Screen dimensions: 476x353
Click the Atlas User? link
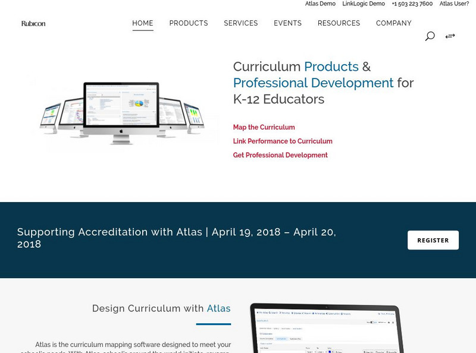click(454, 4)
